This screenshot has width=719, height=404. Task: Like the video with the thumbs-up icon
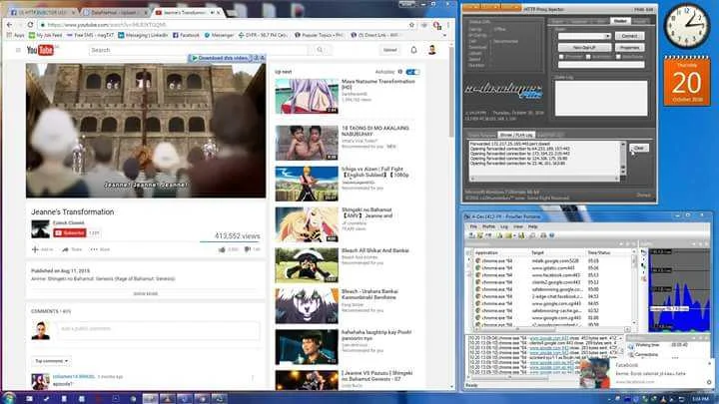tap(222, 249)
